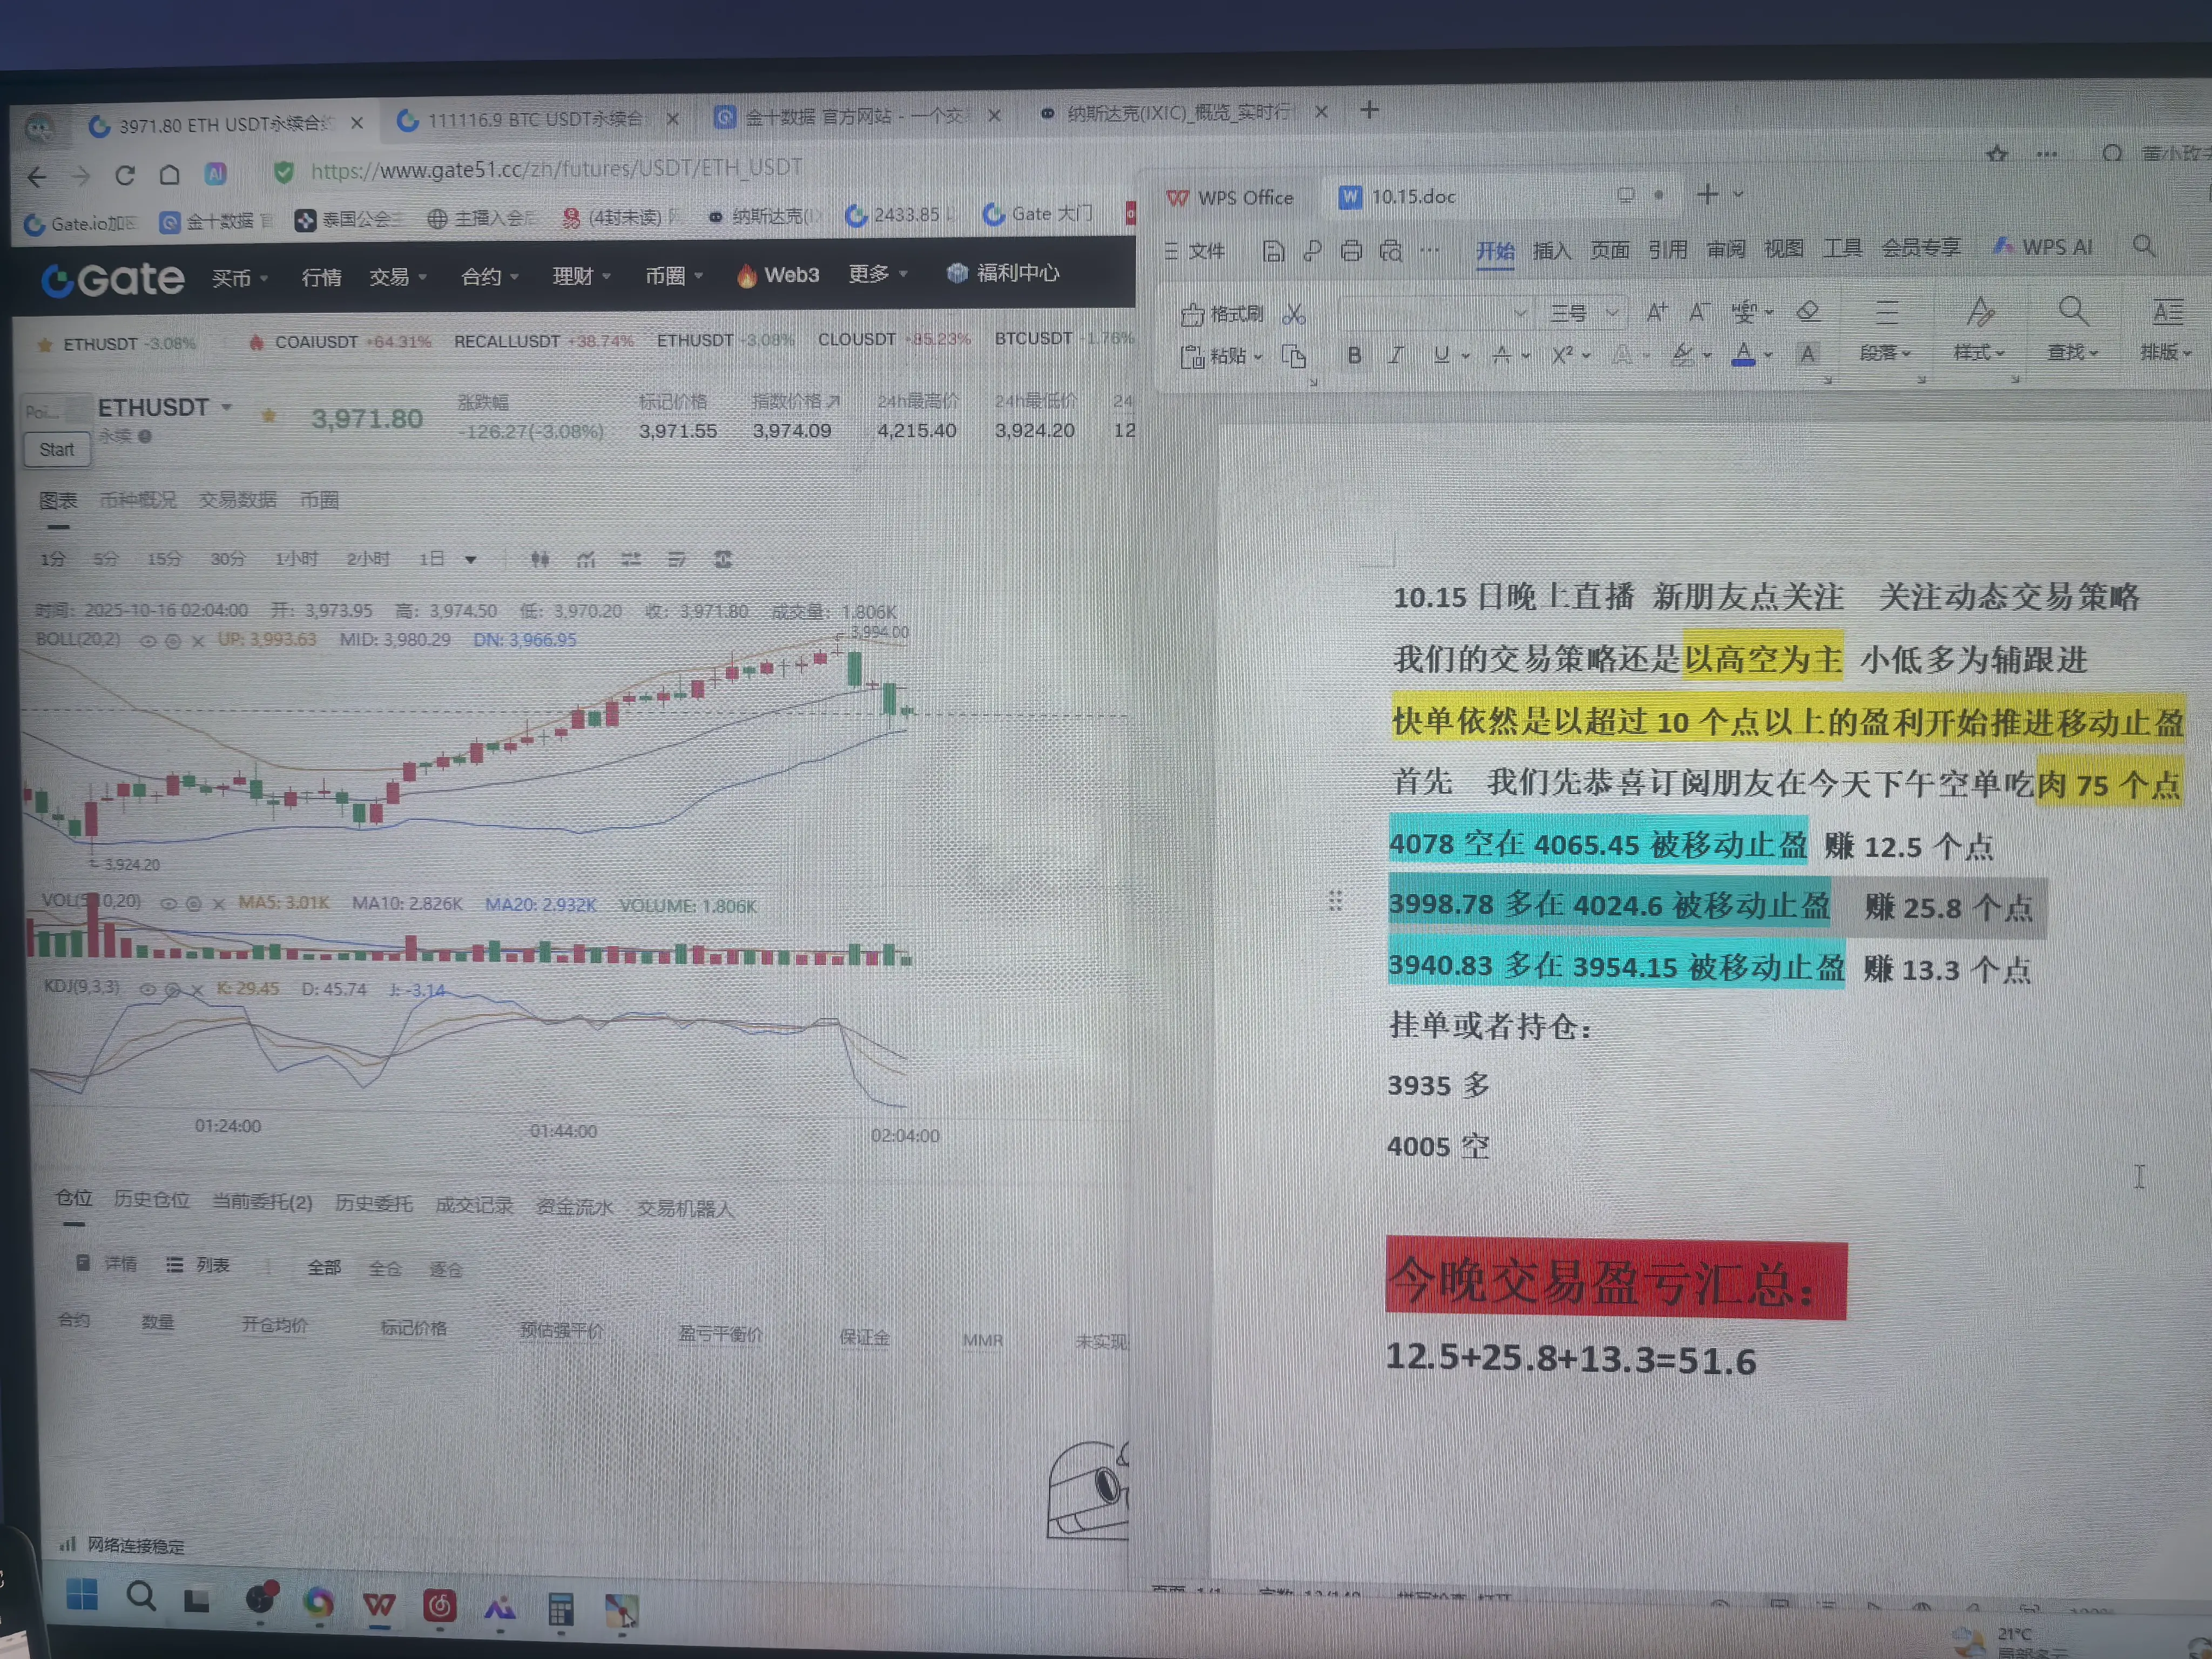The image size is (2212, 1659).
Task: Click the print icon in WPS
Action: [1351, 251]
